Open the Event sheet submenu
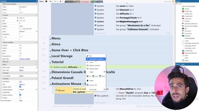199x111 pixels. (96, 89)
